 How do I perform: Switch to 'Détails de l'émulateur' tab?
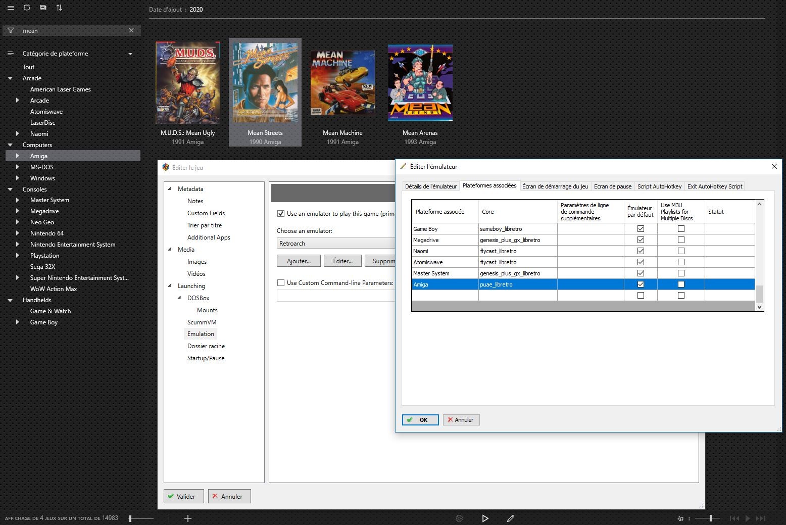click(x=431, y=186)
